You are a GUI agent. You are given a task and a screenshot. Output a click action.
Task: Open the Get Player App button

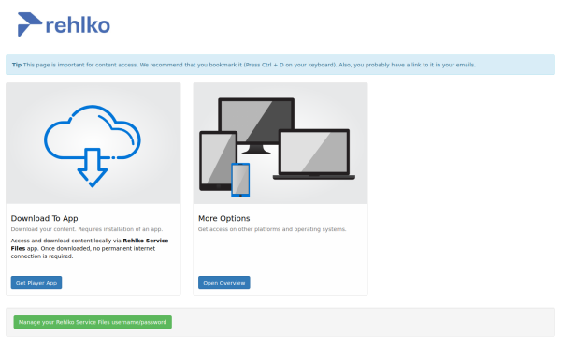pyautogui.click(x=36, y=283)
